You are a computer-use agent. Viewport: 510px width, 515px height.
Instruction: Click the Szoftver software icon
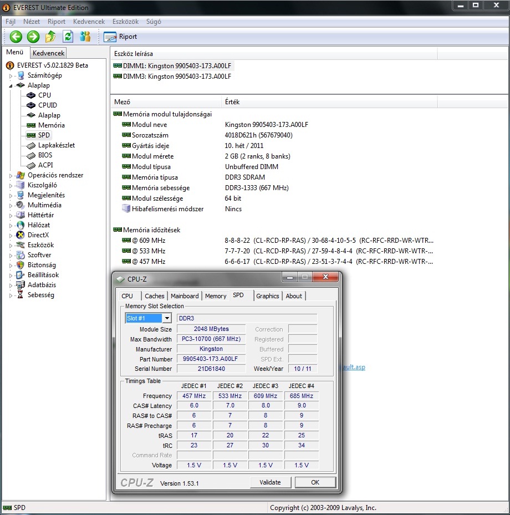point(21,255)
